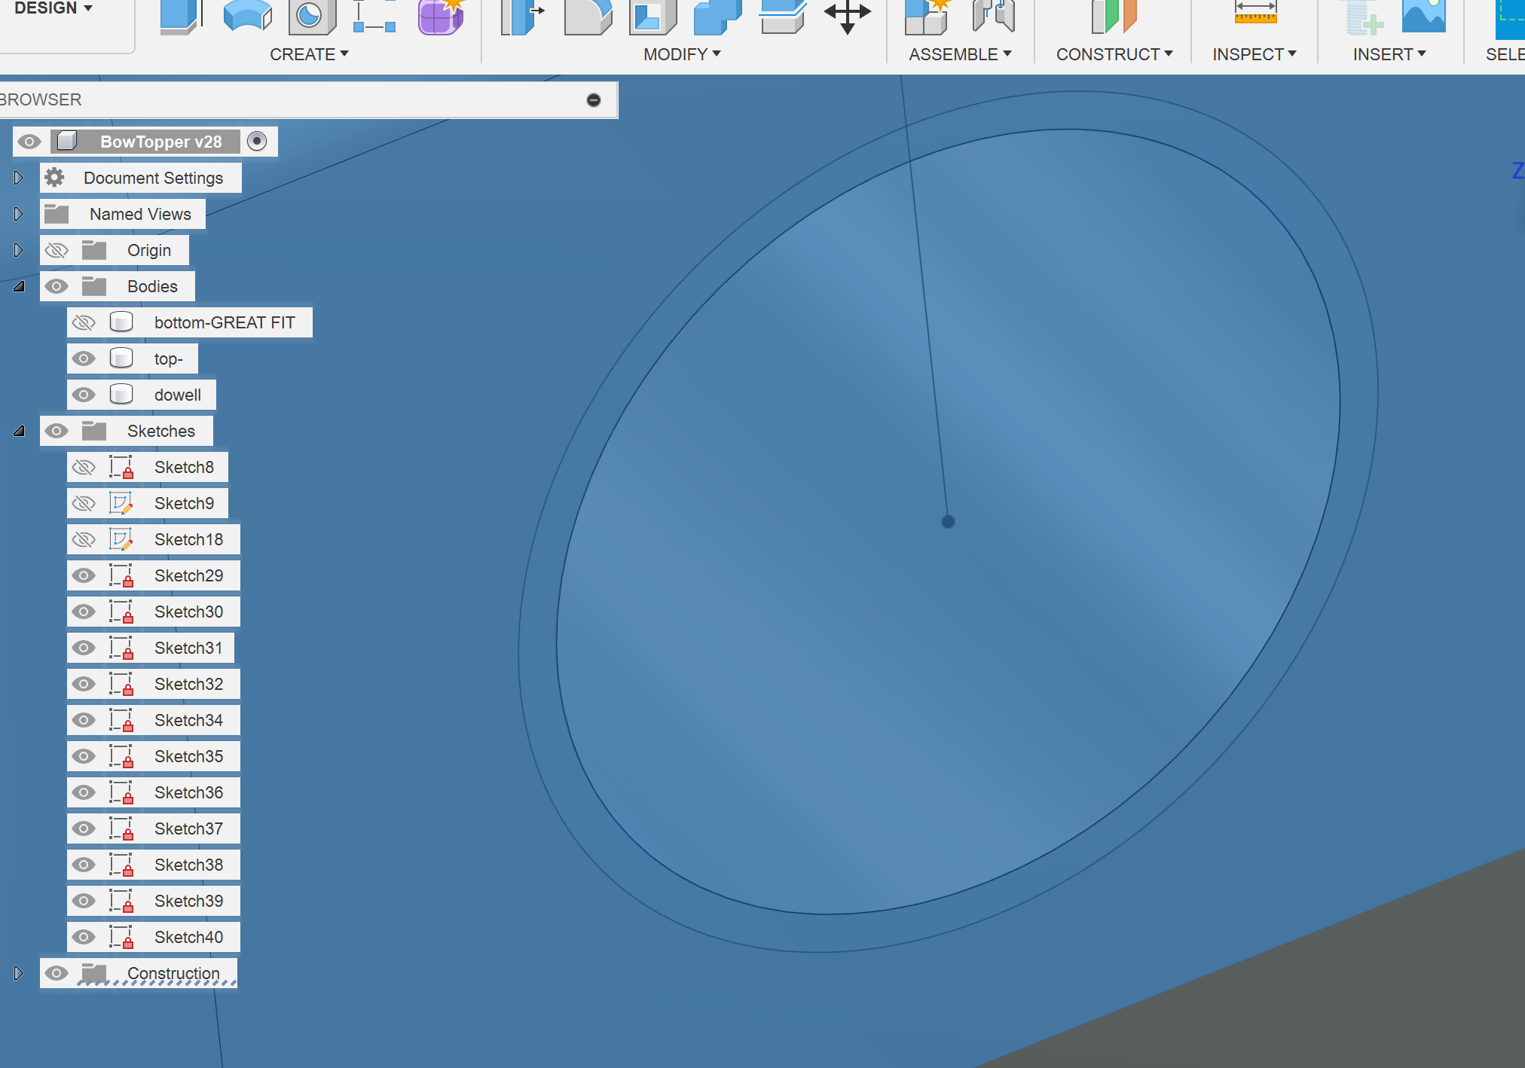
Task: Select the dowell body in Bodies
Action: click(178, 395)
